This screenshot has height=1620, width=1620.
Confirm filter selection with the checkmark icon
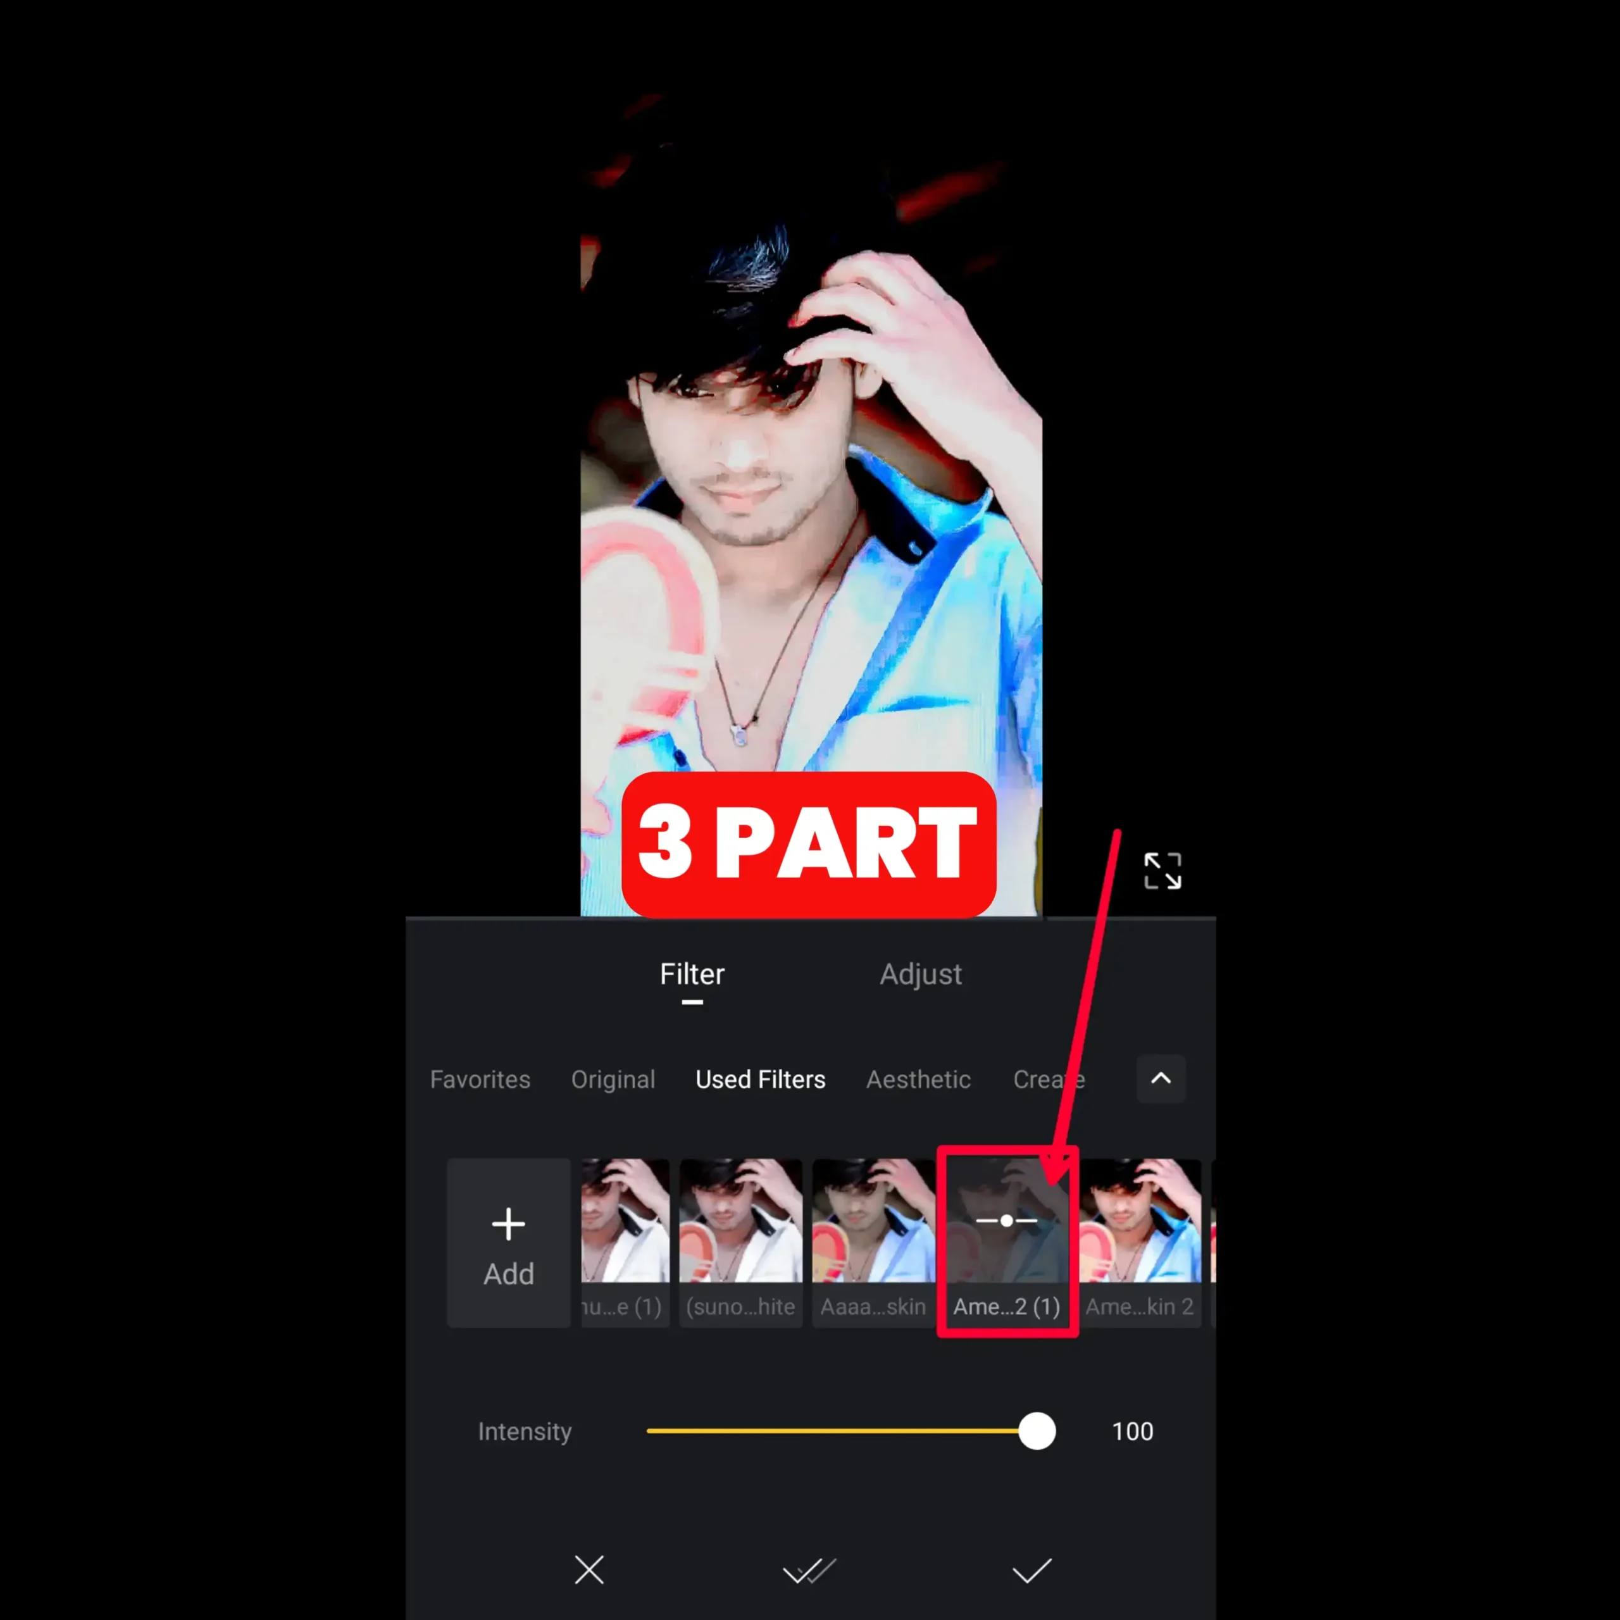pyautogui.click(x=1032, y=1569)
